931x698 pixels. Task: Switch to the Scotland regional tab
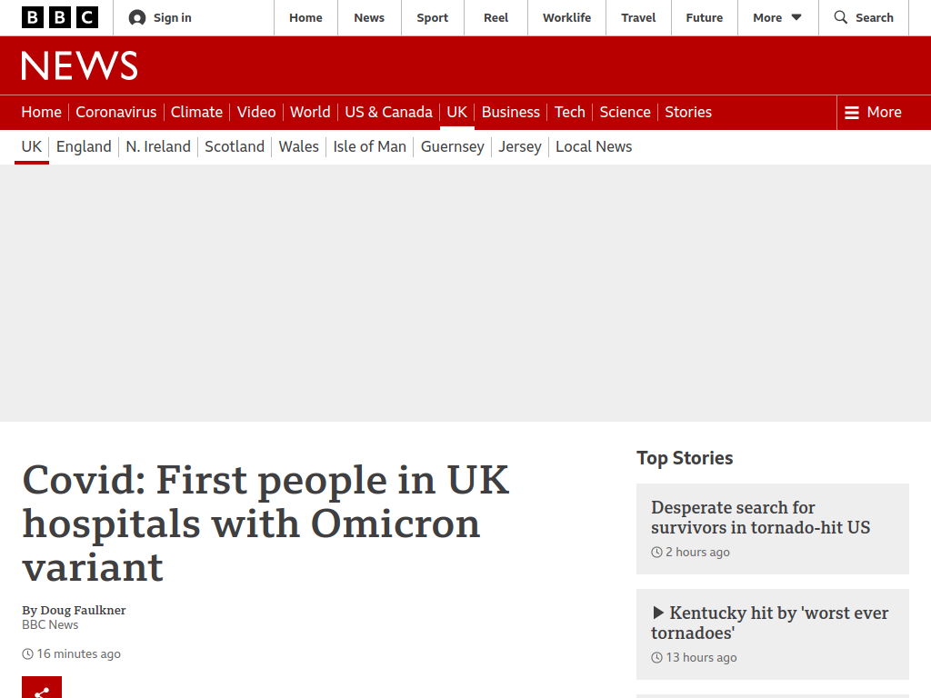point(235,146)
